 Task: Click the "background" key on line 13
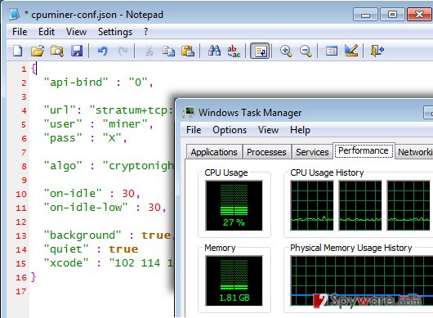(x=83, y=235)
